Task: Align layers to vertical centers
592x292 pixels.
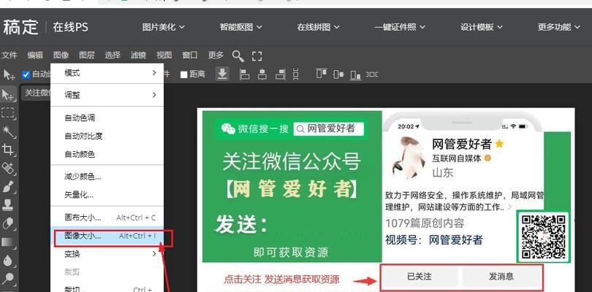Action: pyautogui.click(x=338, y=74)
